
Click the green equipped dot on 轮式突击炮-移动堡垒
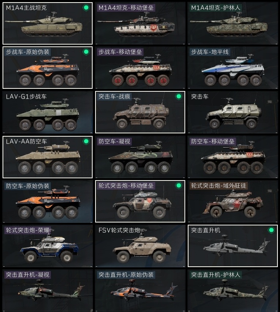pyautogui.click(x=179, y=186)
